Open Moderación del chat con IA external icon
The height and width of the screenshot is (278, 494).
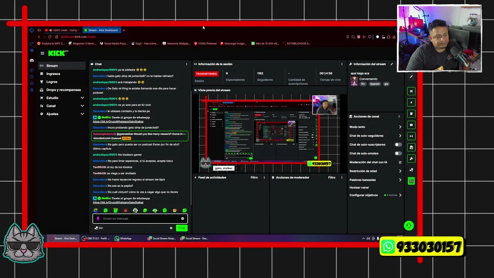(400, 162)
